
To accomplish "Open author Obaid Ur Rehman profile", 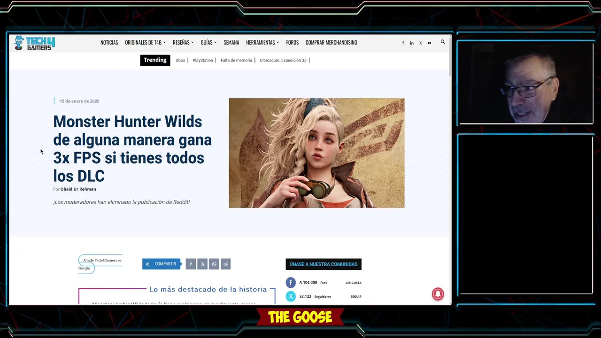I will click(x=78, y=189).
